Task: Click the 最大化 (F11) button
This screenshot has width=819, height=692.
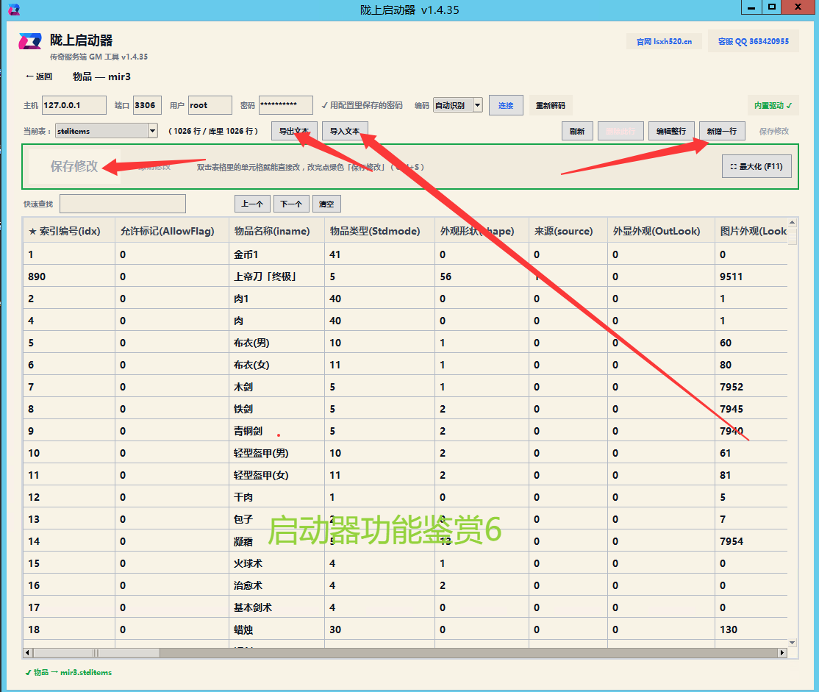Action: pyautogui.click(x=757, y=166)
